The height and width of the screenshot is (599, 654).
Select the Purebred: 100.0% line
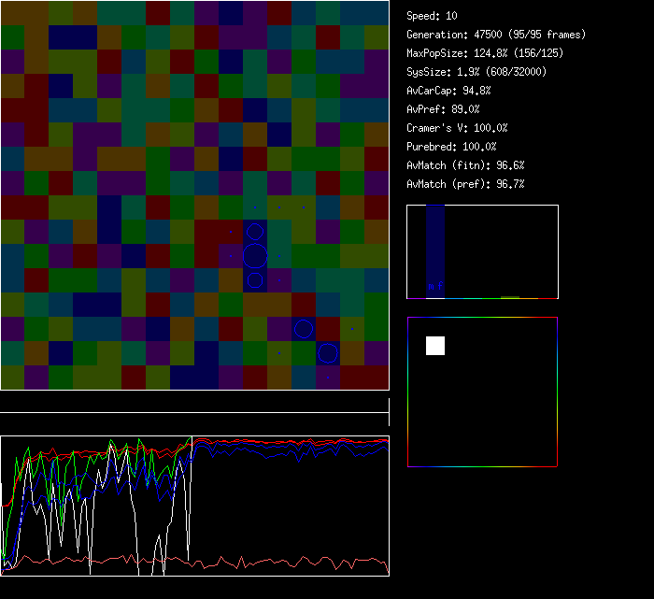pos(451,147)
